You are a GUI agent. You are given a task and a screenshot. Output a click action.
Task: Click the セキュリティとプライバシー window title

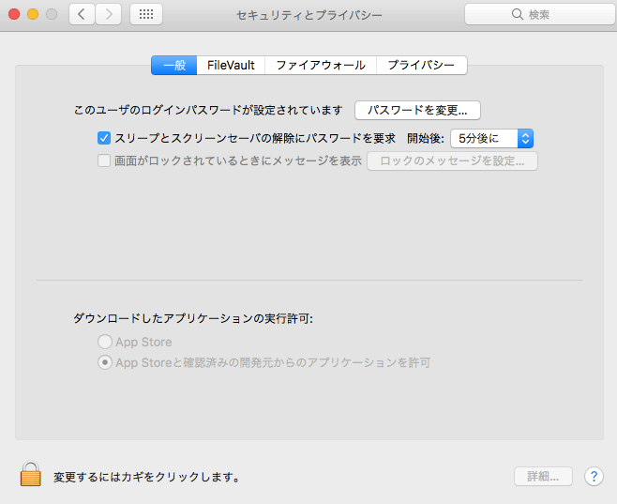coord(309,15)
